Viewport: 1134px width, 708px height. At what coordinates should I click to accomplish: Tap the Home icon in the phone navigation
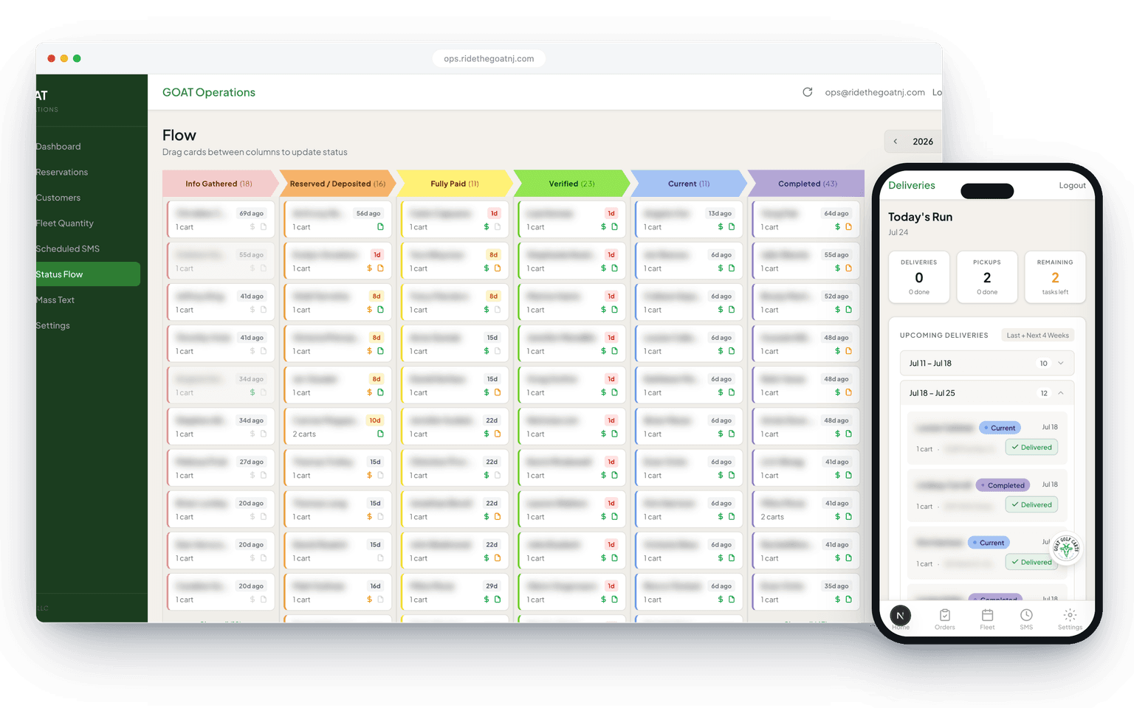900,617
